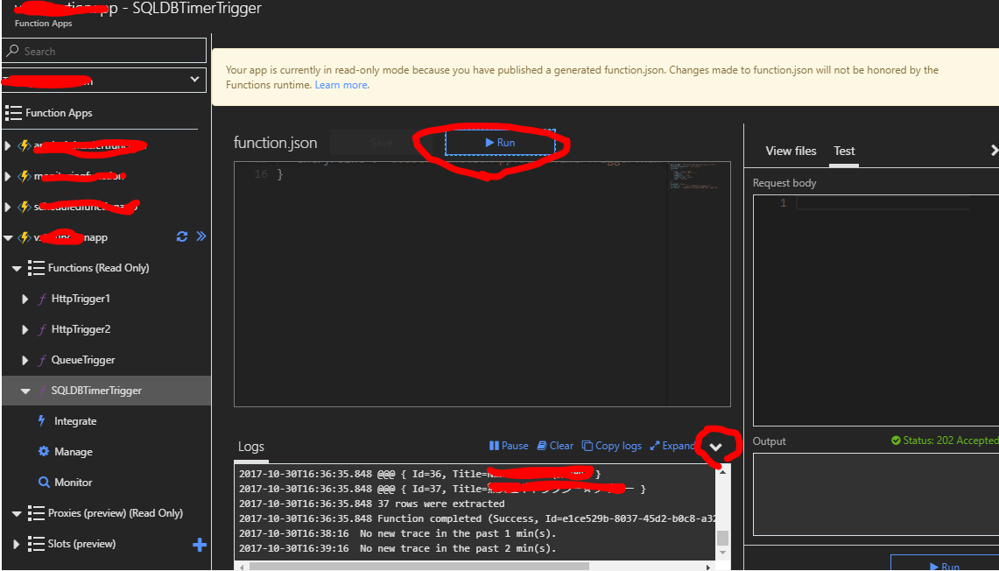999x571 pixels.
Task: Expand the HttpTrigger2 function node
Action: point(25,328)
